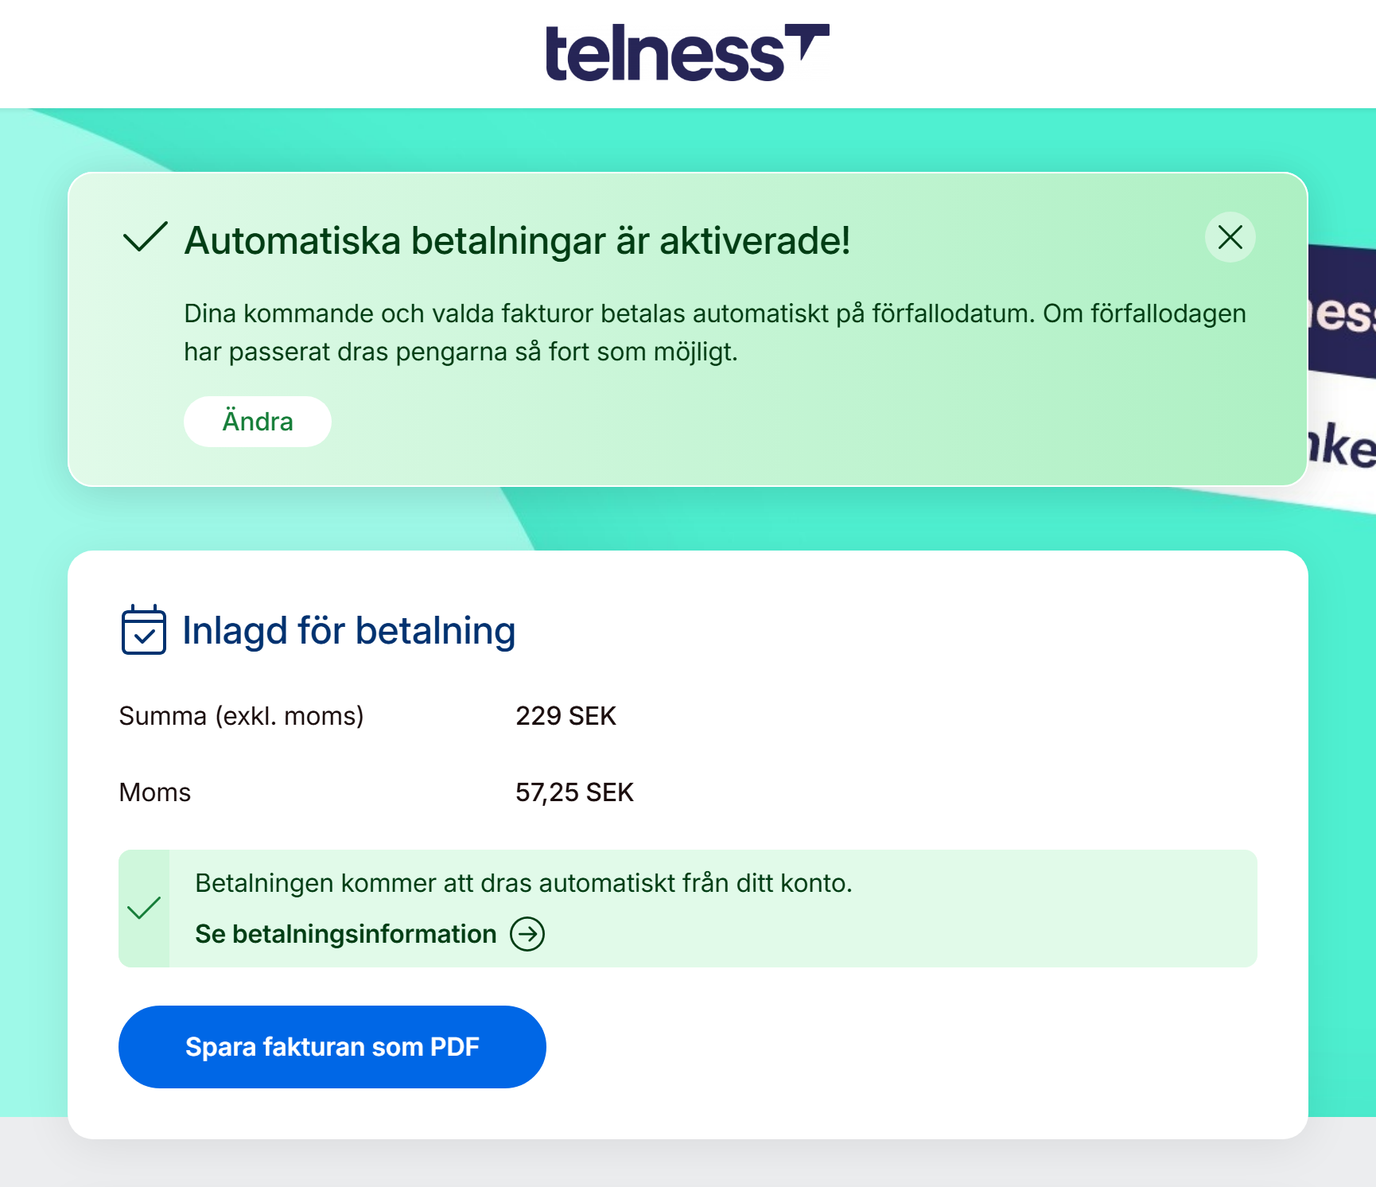Open betalningsinformation via the circular arrow icon
The image size is (1376, 1187).
coord(527,934)
